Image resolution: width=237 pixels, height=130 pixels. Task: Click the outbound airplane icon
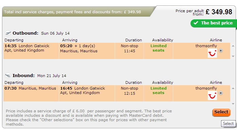tap(8, 33)
